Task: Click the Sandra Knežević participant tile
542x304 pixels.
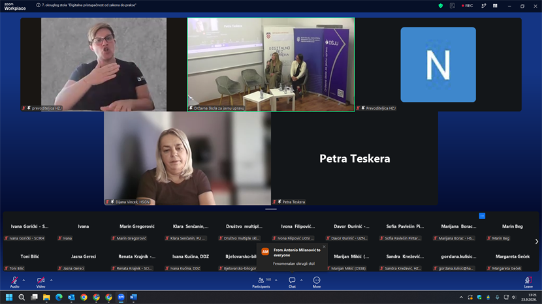Action: coord(405,258)
